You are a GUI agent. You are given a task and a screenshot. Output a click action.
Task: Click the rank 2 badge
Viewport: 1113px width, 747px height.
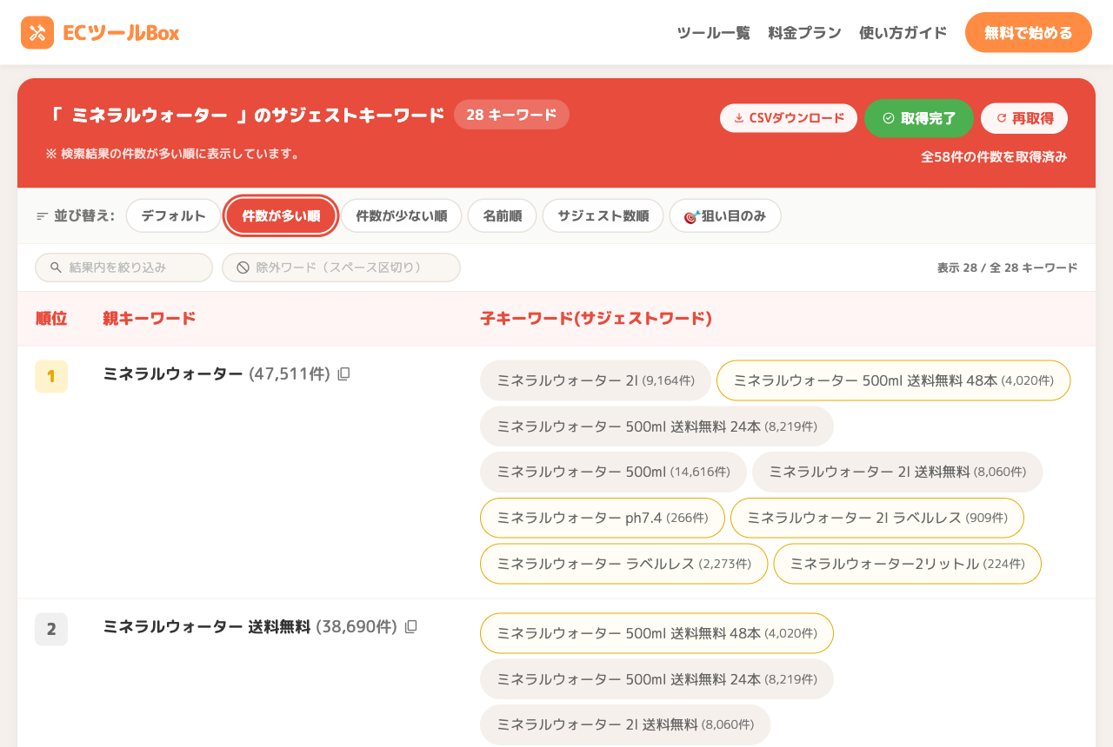51,629
